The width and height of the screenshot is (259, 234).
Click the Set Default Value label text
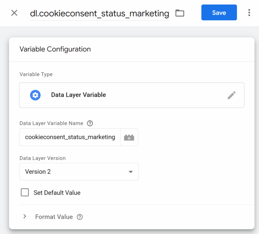[57, 193]
